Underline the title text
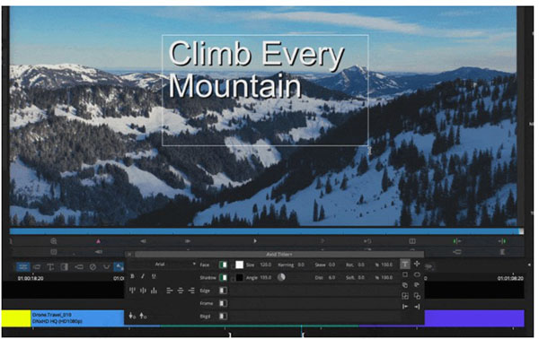 [154, 276]
